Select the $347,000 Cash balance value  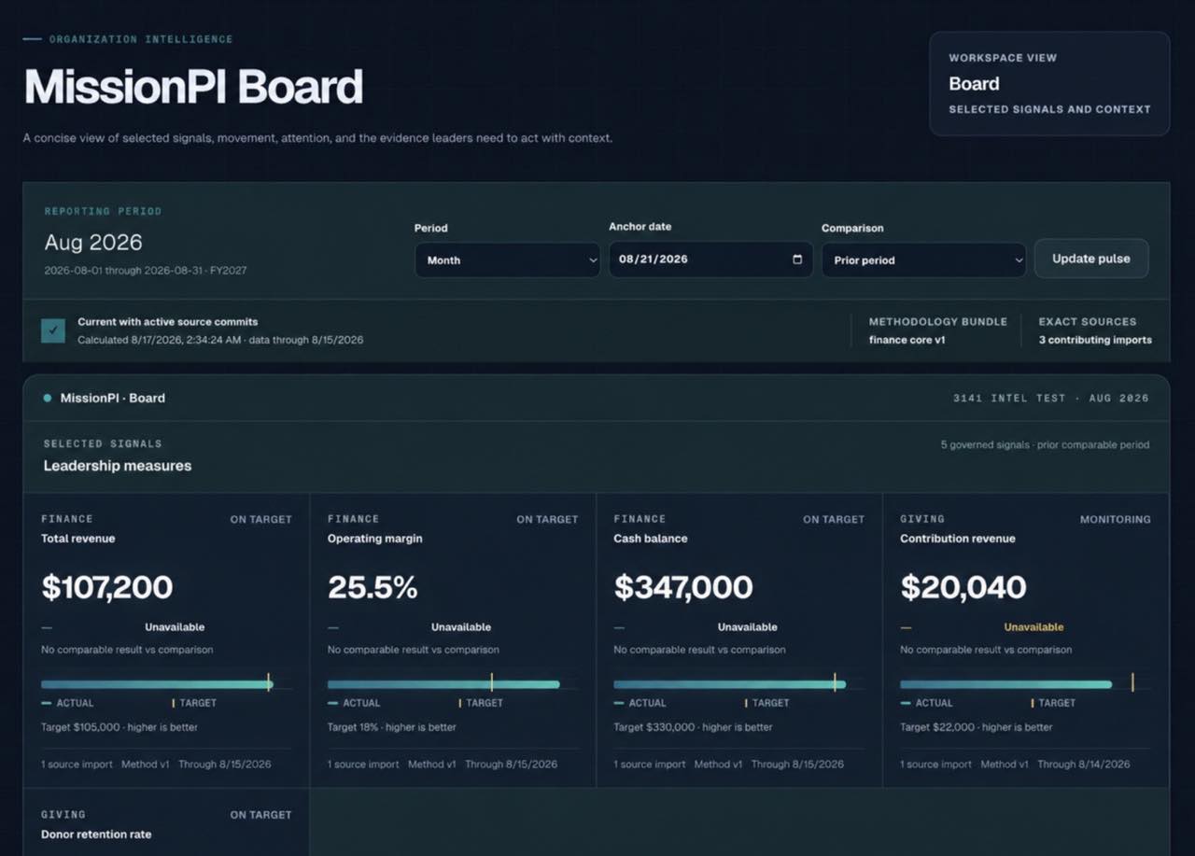683,587
